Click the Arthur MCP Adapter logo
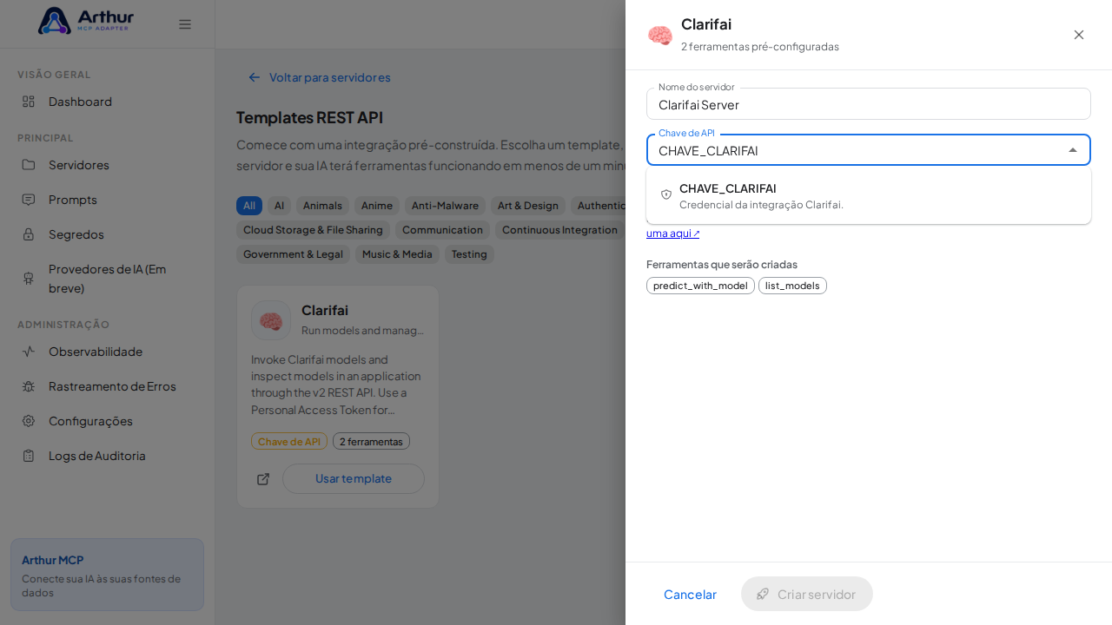Screen dimensions: 1112x625 pos(86,21)
